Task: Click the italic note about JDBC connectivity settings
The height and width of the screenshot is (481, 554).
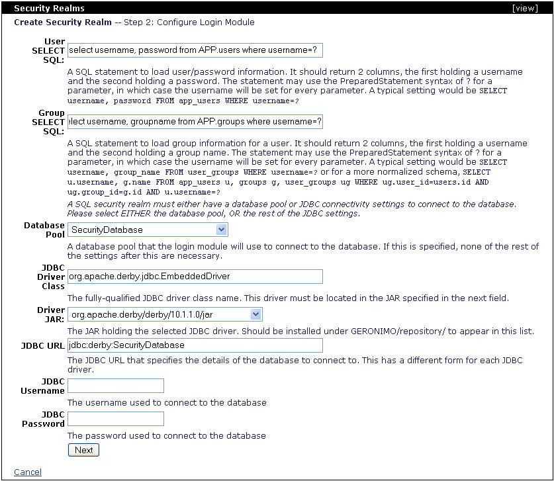Action: 292,208
